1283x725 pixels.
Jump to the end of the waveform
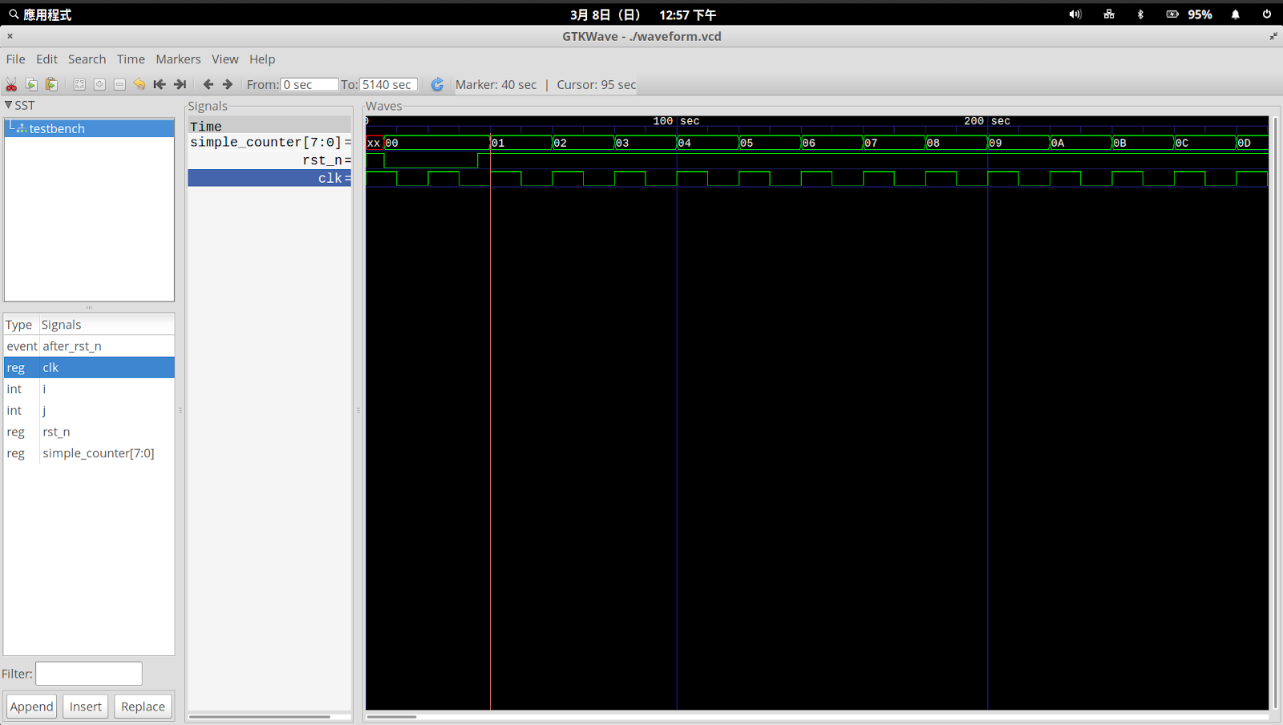[180, 84]
